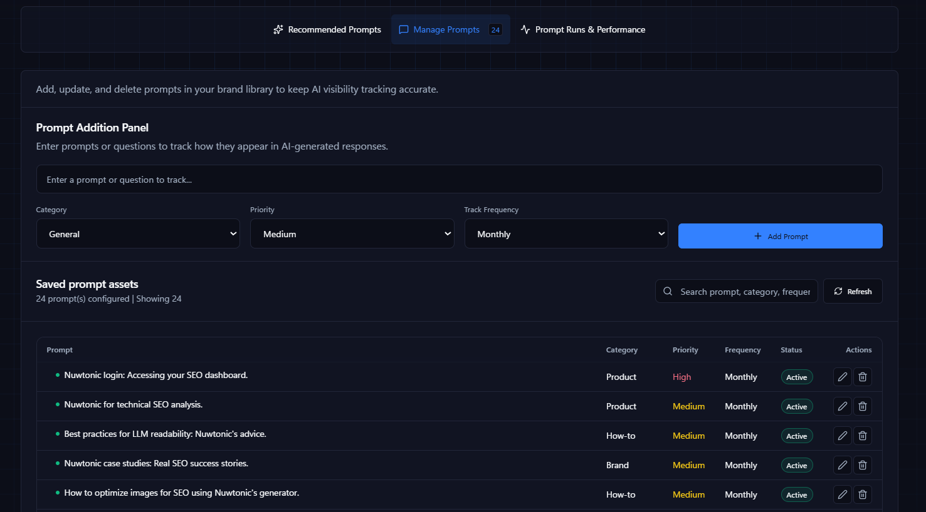Click the Status column header

tap(791, 350)
